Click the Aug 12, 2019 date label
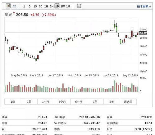 [130, 75]
